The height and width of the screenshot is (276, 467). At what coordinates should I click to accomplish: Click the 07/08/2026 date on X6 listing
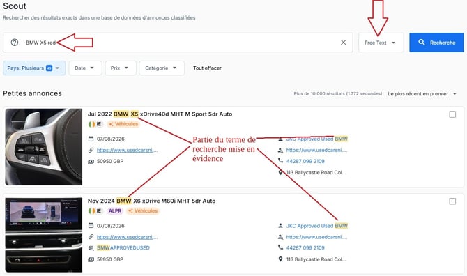coord(111,226)
